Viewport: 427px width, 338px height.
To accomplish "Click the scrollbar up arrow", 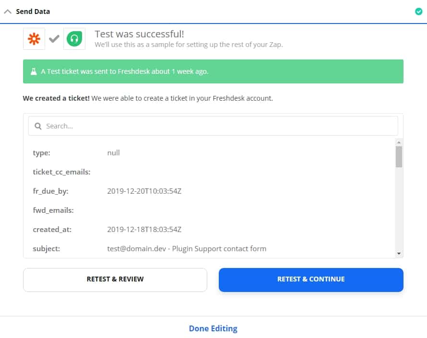I will coord(399,142).
